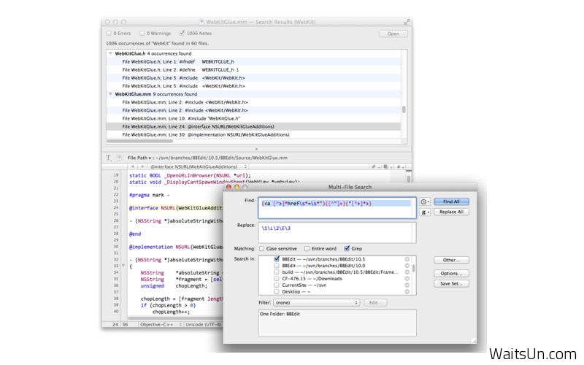
Task: Enable Case sensitive matching
Action: 261,248
